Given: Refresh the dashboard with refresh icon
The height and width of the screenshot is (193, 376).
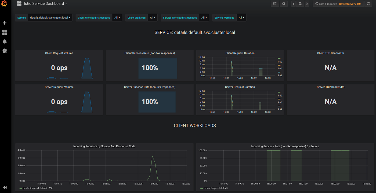Looking at the screenshot, I should pos(368,4).
